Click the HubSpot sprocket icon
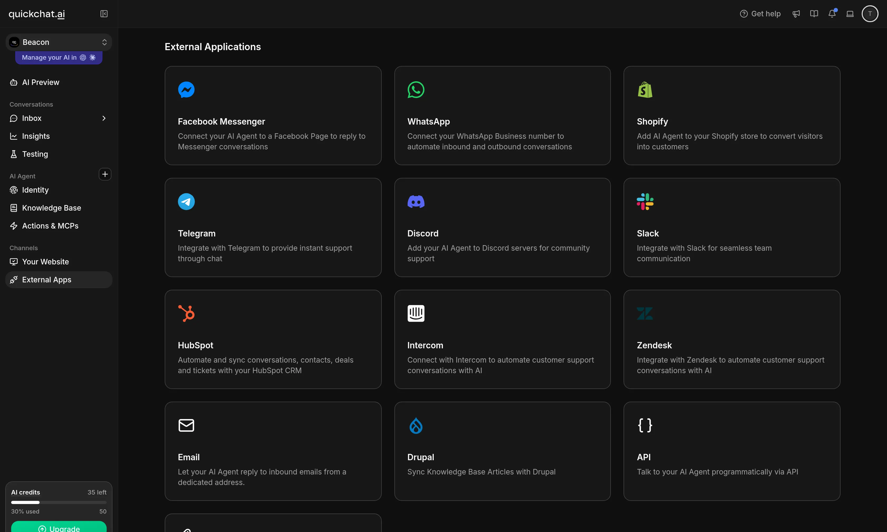887x532 pixels. click(186, 313)
